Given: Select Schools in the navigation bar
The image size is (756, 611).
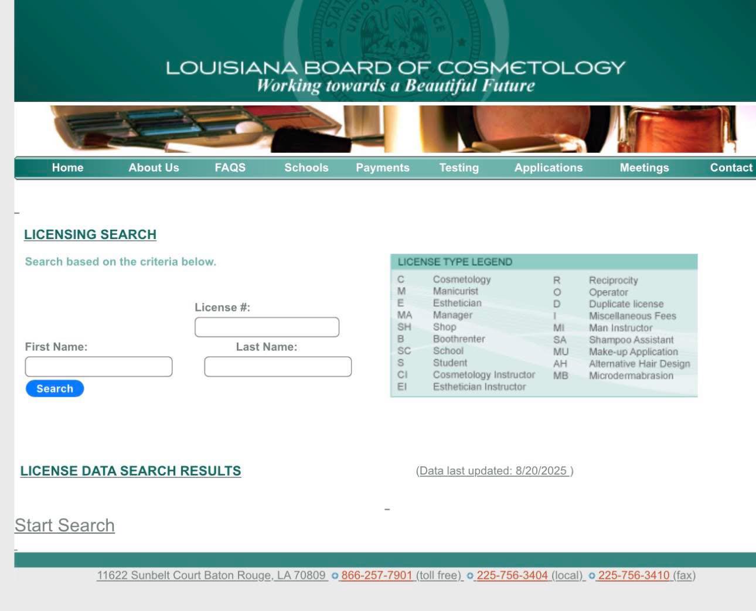Looking at the screenshot, I should point(306,168).
